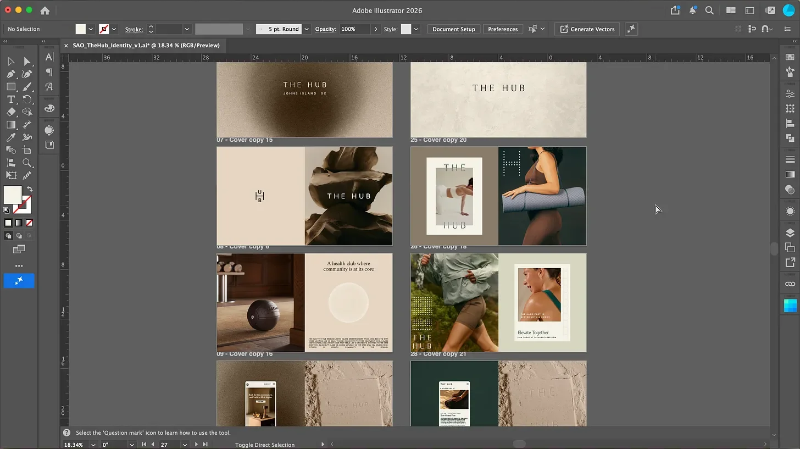
Task: Select the SAO_TheHub_Identity_v1.ai document tab
Action: (146, 46)
